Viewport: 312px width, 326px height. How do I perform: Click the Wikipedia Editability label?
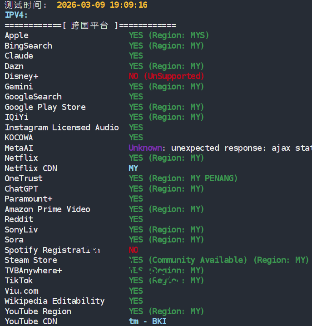(x=54, y=301)
